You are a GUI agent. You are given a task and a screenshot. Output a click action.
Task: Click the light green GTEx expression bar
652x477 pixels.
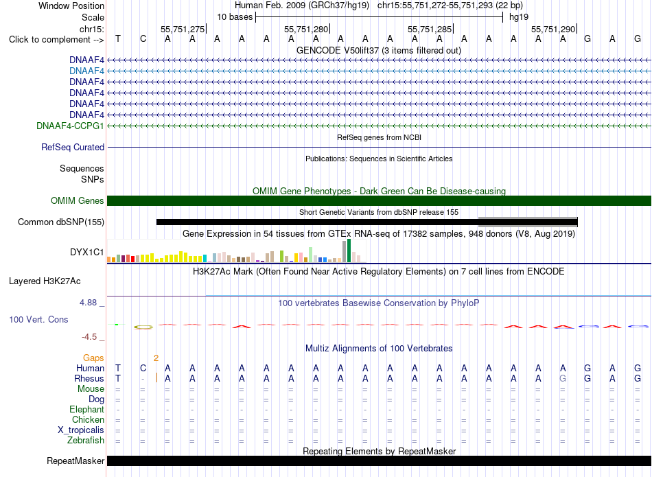[311, 255]
